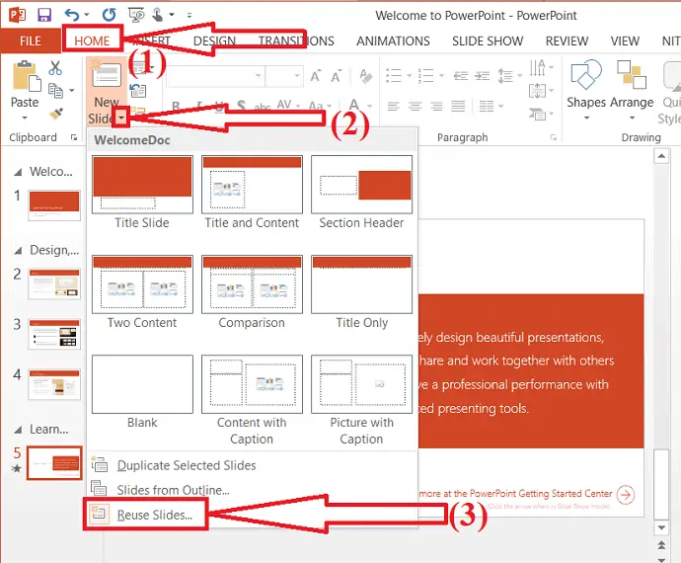
Task: Switch to the ANIMATIONS tab
Action: point(393,40)
